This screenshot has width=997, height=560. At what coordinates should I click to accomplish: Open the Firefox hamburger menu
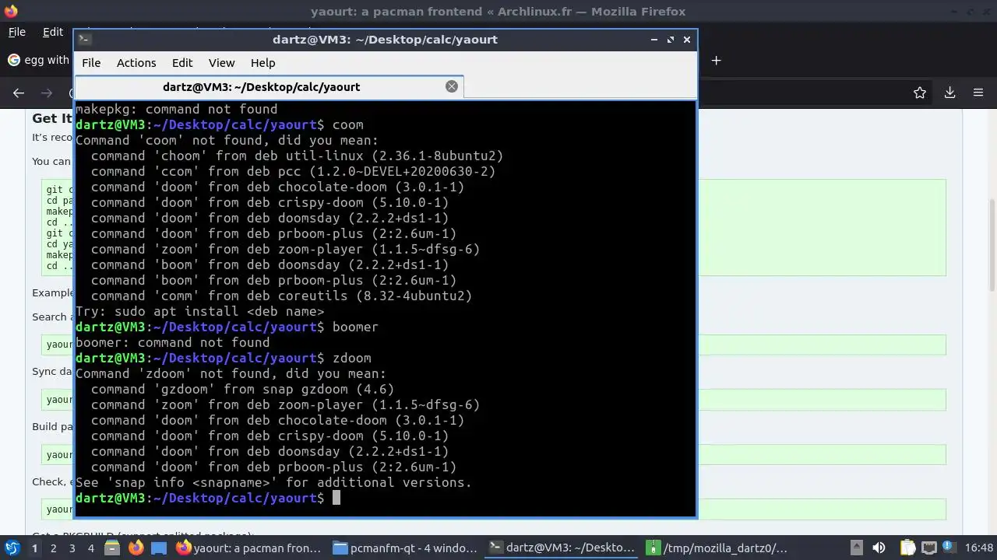pyautogui.click(x=978, y=93)
